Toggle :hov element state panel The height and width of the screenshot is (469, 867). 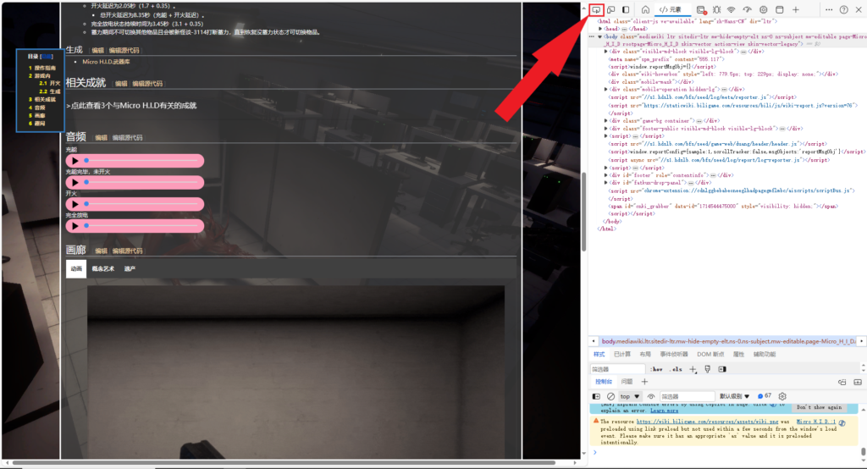[657, 369]
